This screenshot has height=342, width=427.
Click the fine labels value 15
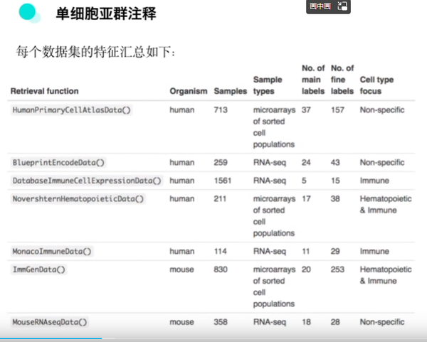[335, 181]
